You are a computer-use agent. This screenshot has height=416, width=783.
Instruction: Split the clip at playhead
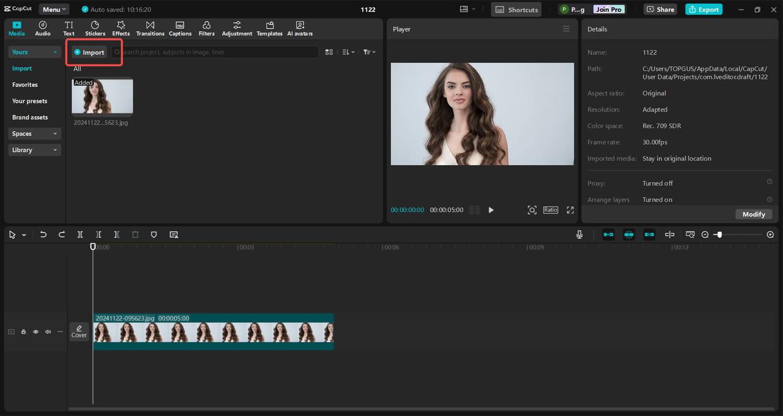[80, 234]
